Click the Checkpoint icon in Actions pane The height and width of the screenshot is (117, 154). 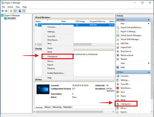[x=118, y=104]
